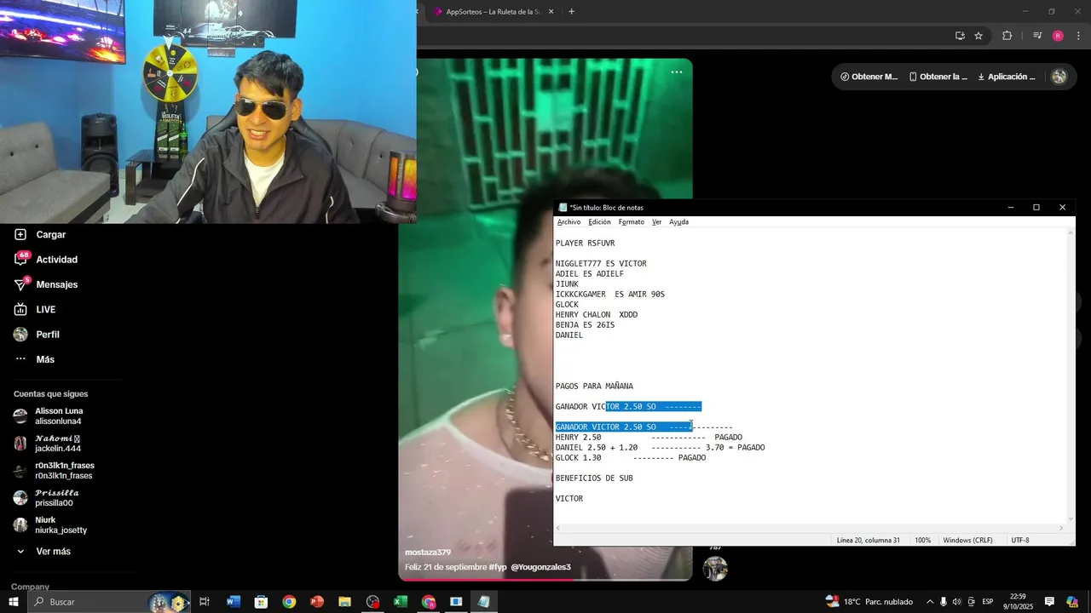Image resolution: width=1091 pixels, height=613 pixels.
Task: Show hidden system tray icons
Action: point(930,602)
